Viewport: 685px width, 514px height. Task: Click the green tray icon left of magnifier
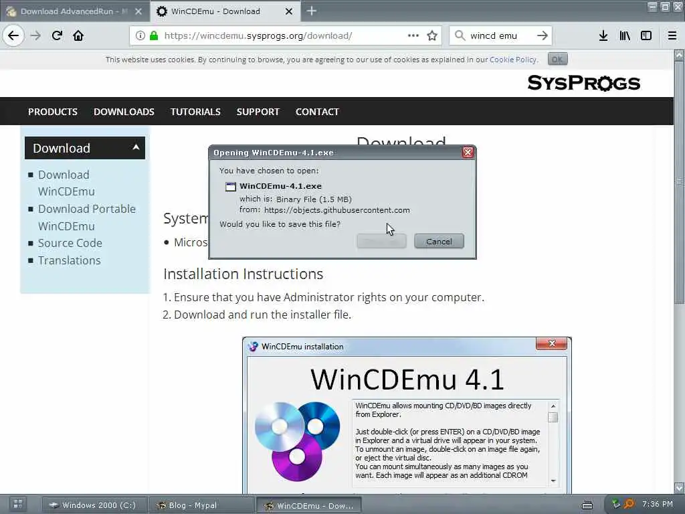coord(615,505)
